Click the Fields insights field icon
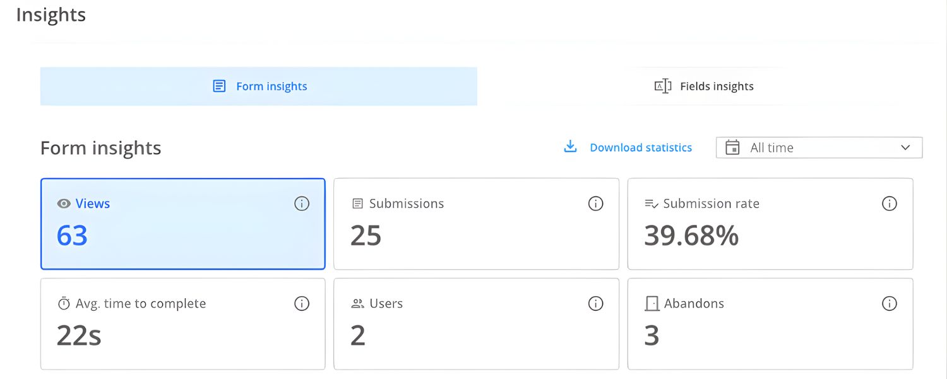The image size is (947, 379). click(664, 86)
